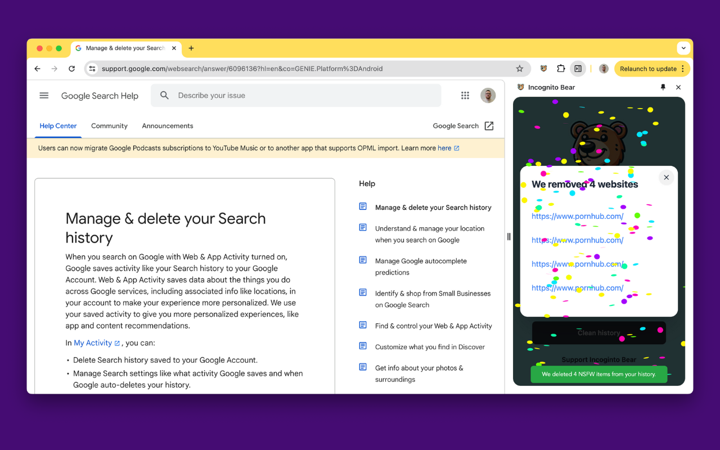Close the Manage & delete tab
This screenshot has height=450, width=720.
[x=174, y=48]
